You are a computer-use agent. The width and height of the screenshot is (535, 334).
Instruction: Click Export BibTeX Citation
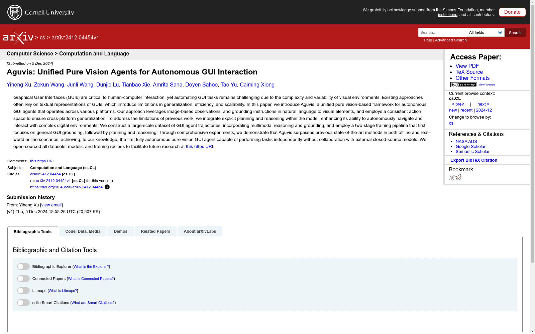tap(474, 160)
